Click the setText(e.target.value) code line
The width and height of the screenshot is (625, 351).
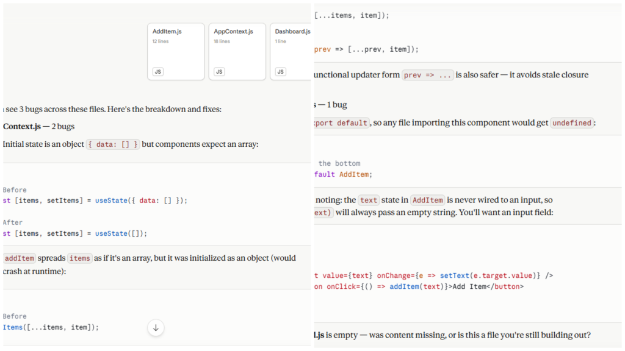click(434, 275)
